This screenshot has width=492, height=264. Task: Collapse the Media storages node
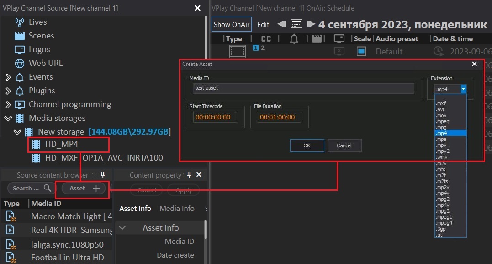(8, 119)
